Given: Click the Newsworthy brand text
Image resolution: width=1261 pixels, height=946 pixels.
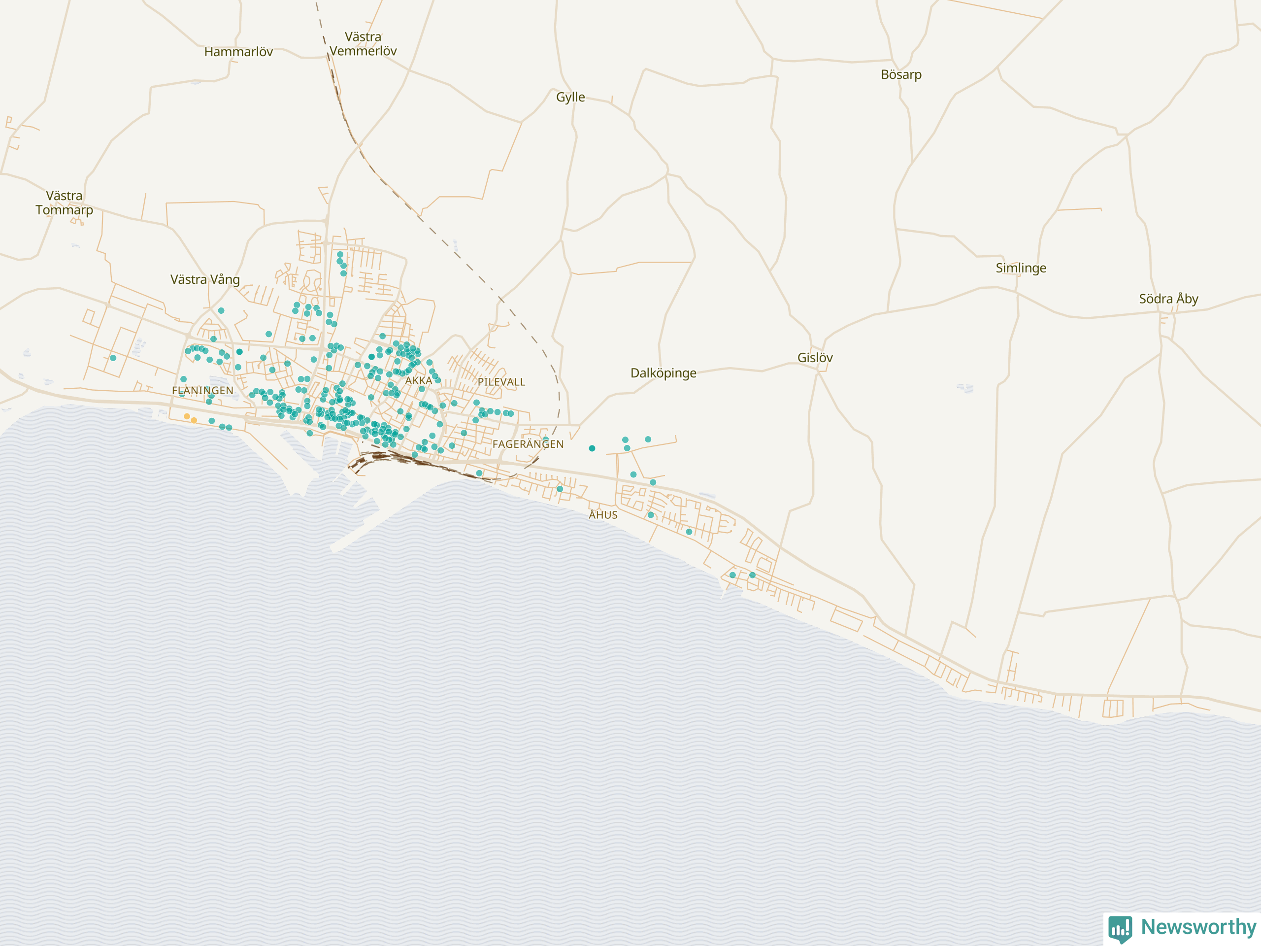Looking at the screenshot, I should tap(1198, 927).
